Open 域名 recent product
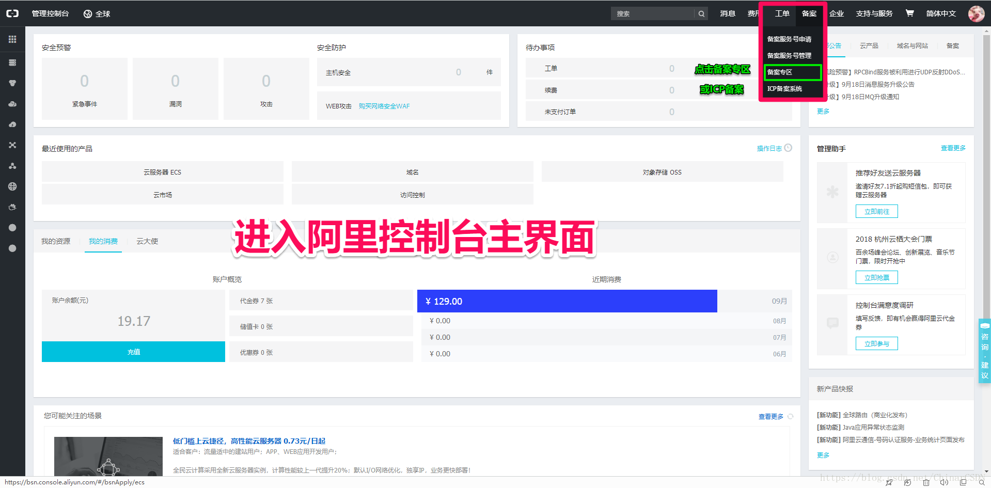Viewport: 991px width, 488px height. click(412, 172)
